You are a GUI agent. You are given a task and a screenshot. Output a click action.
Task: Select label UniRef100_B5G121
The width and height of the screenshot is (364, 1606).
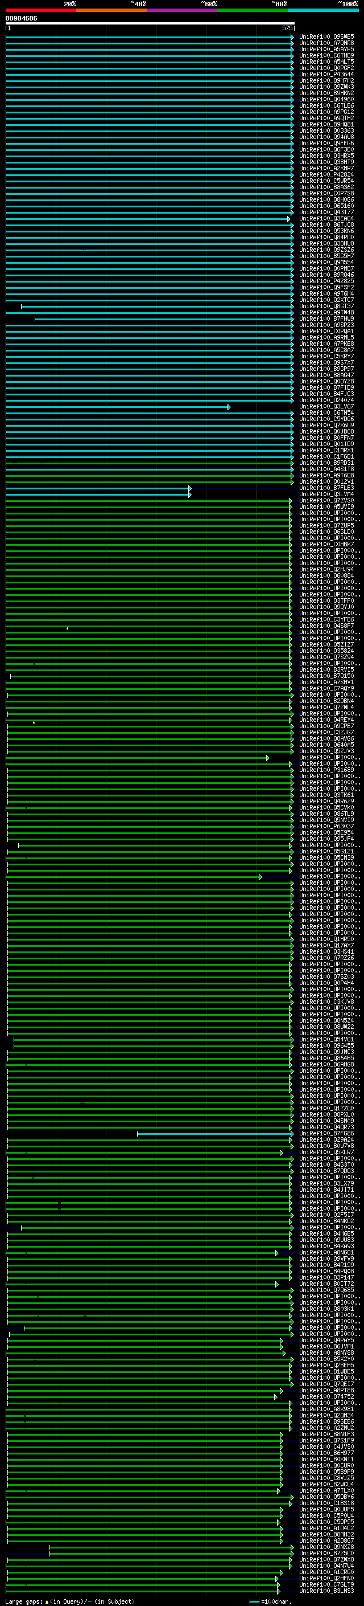(326, 851)
